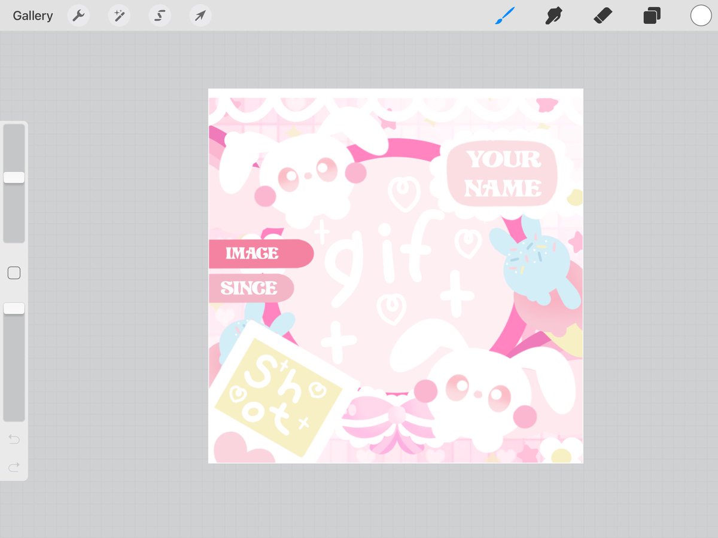718x538 pixels.
Task: Activate the Transform arrow tool
Action: [x=200, y=16]
